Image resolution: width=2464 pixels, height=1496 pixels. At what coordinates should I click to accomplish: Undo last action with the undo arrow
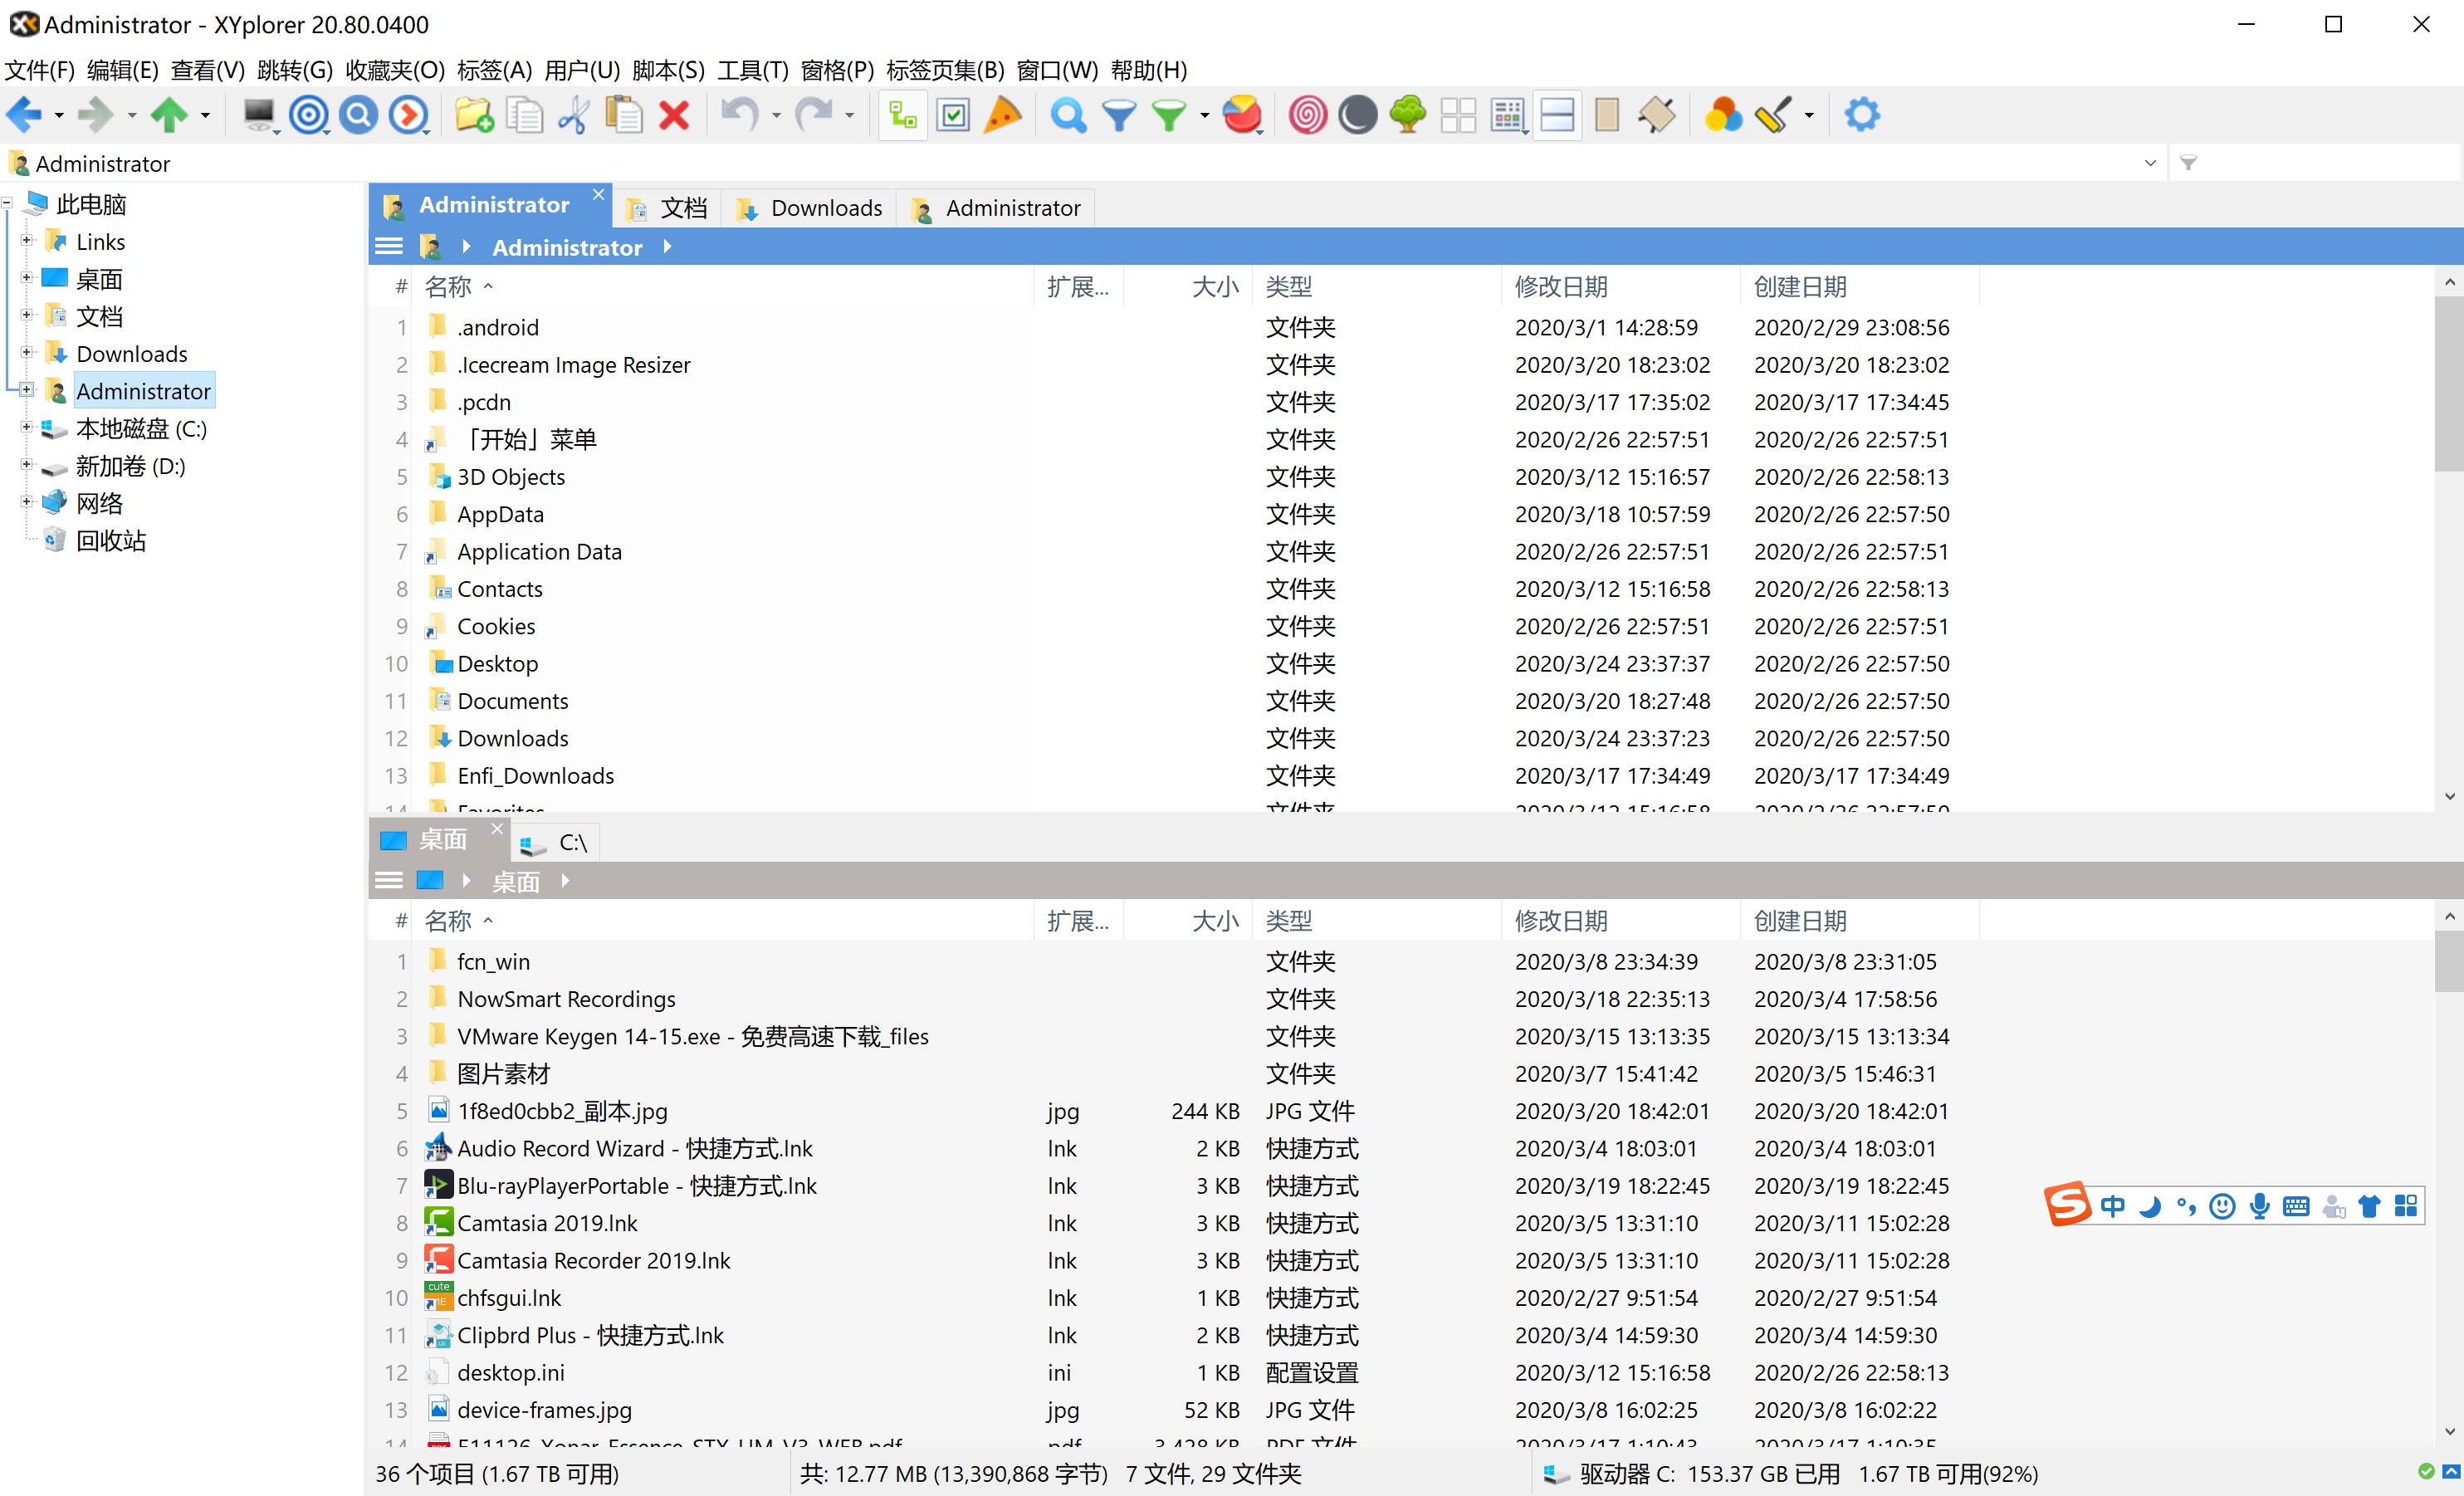pos(740,114)
